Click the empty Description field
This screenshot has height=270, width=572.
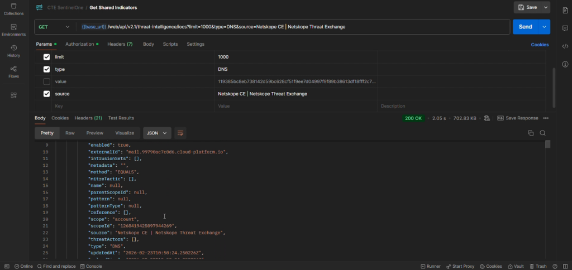pos(461,106)
